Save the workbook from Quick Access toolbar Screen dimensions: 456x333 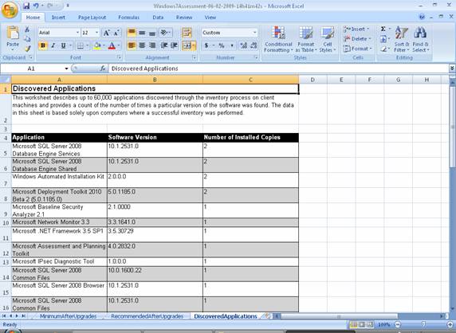pyautogui.click(x=26, y=6)
